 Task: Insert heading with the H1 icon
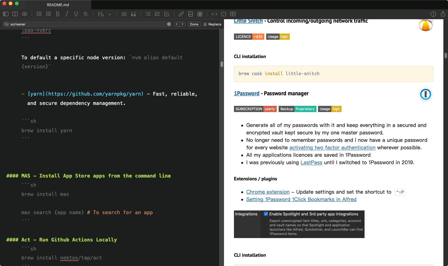[101, 14]
